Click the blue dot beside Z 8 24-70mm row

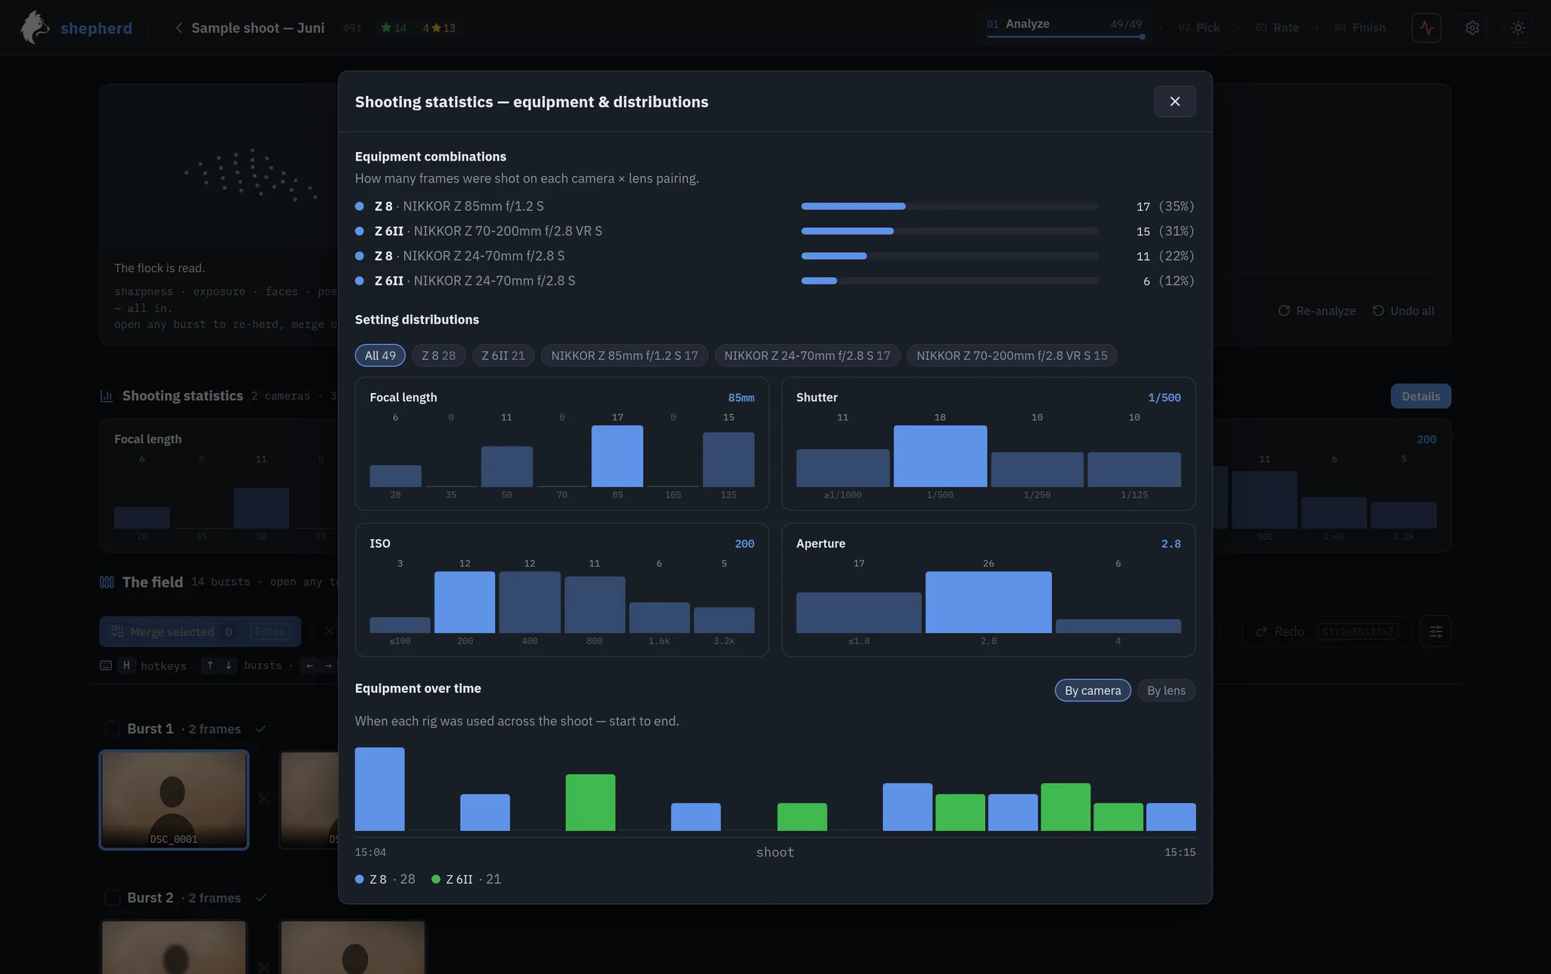360,256
